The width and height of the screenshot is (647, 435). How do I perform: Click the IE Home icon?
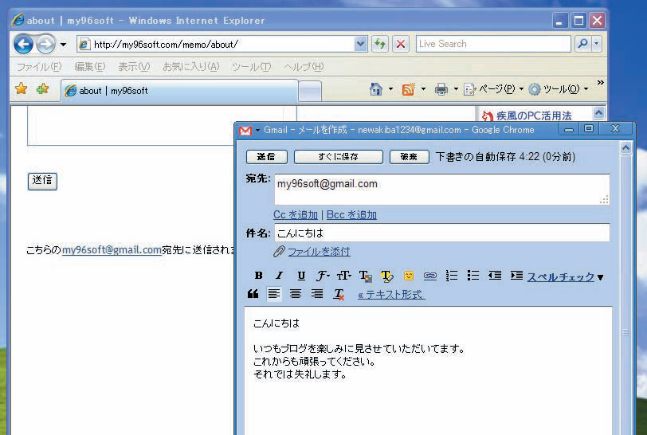376,89
